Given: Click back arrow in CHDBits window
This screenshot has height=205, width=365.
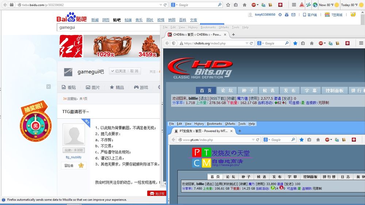Looking at the screenshot, I should click(x=167, y=43).
